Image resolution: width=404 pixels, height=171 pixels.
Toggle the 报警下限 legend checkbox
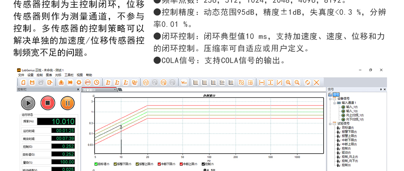pos(116,164)
